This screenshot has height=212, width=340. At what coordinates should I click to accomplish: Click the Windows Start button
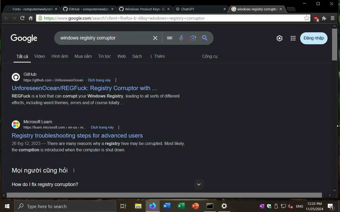tap(7, 206)
